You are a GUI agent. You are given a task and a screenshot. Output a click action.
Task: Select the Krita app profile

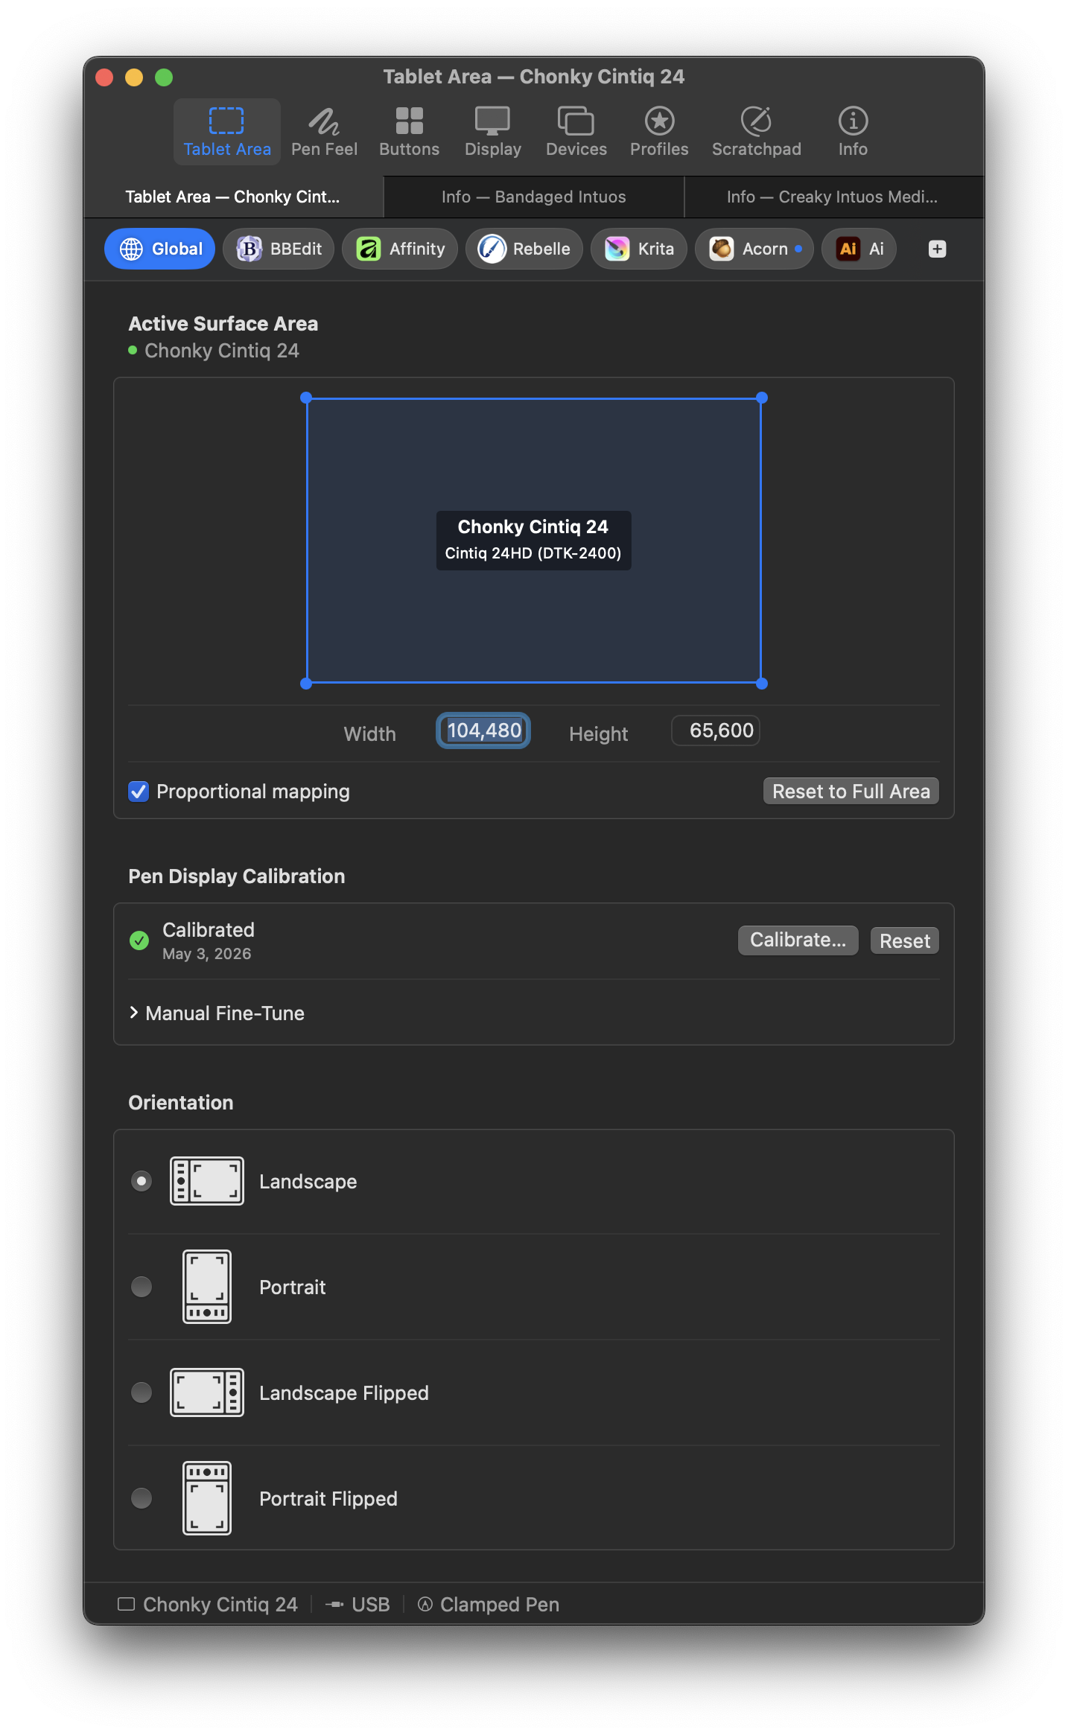click(x=639, y=249)
